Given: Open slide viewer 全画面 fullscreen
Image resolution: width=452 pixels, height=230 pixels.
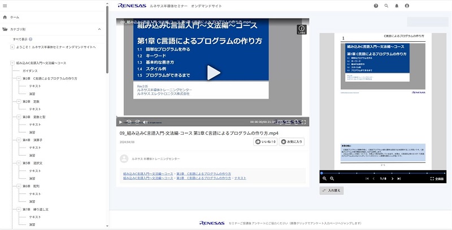Looking at the screenshot, I should click(x=437, y=179).
